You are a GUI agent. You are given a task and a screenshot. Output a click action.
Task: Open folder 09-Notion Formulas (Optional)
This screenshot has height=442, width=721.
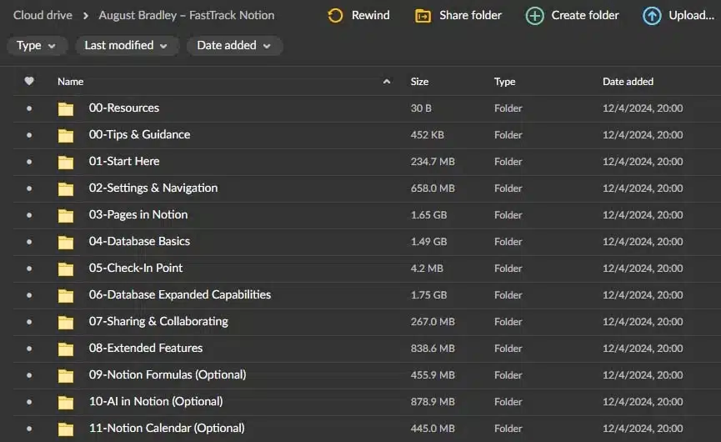click(x=168, y=374)
